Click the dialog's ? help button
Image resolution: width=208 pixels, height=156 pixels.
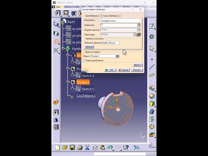tap(132, 9)
